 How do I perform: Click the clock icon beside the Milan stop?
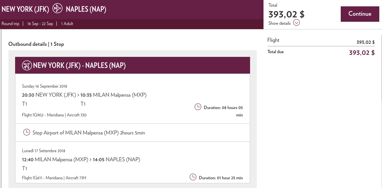pos(27,132)
